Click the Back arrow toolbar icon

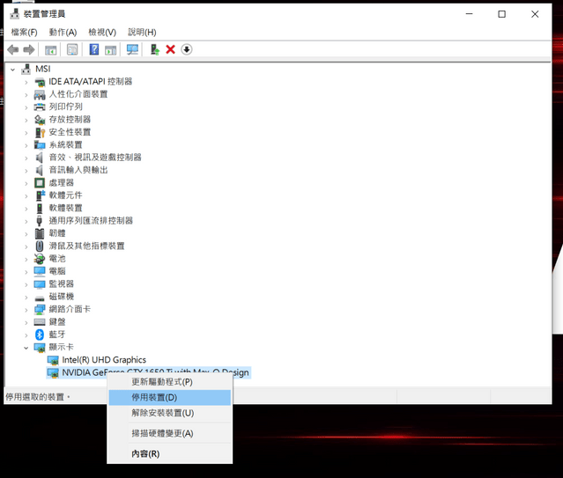13,49
